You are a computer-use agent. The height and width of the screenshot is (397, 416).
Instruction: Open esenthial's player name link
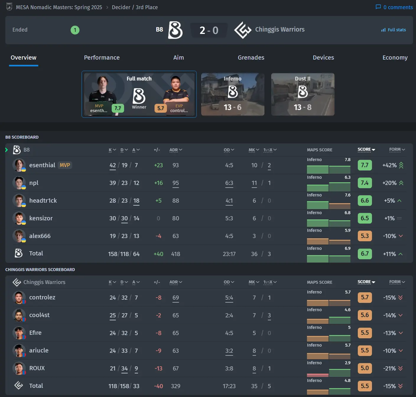pyautogui.click(x=42, y=165)
